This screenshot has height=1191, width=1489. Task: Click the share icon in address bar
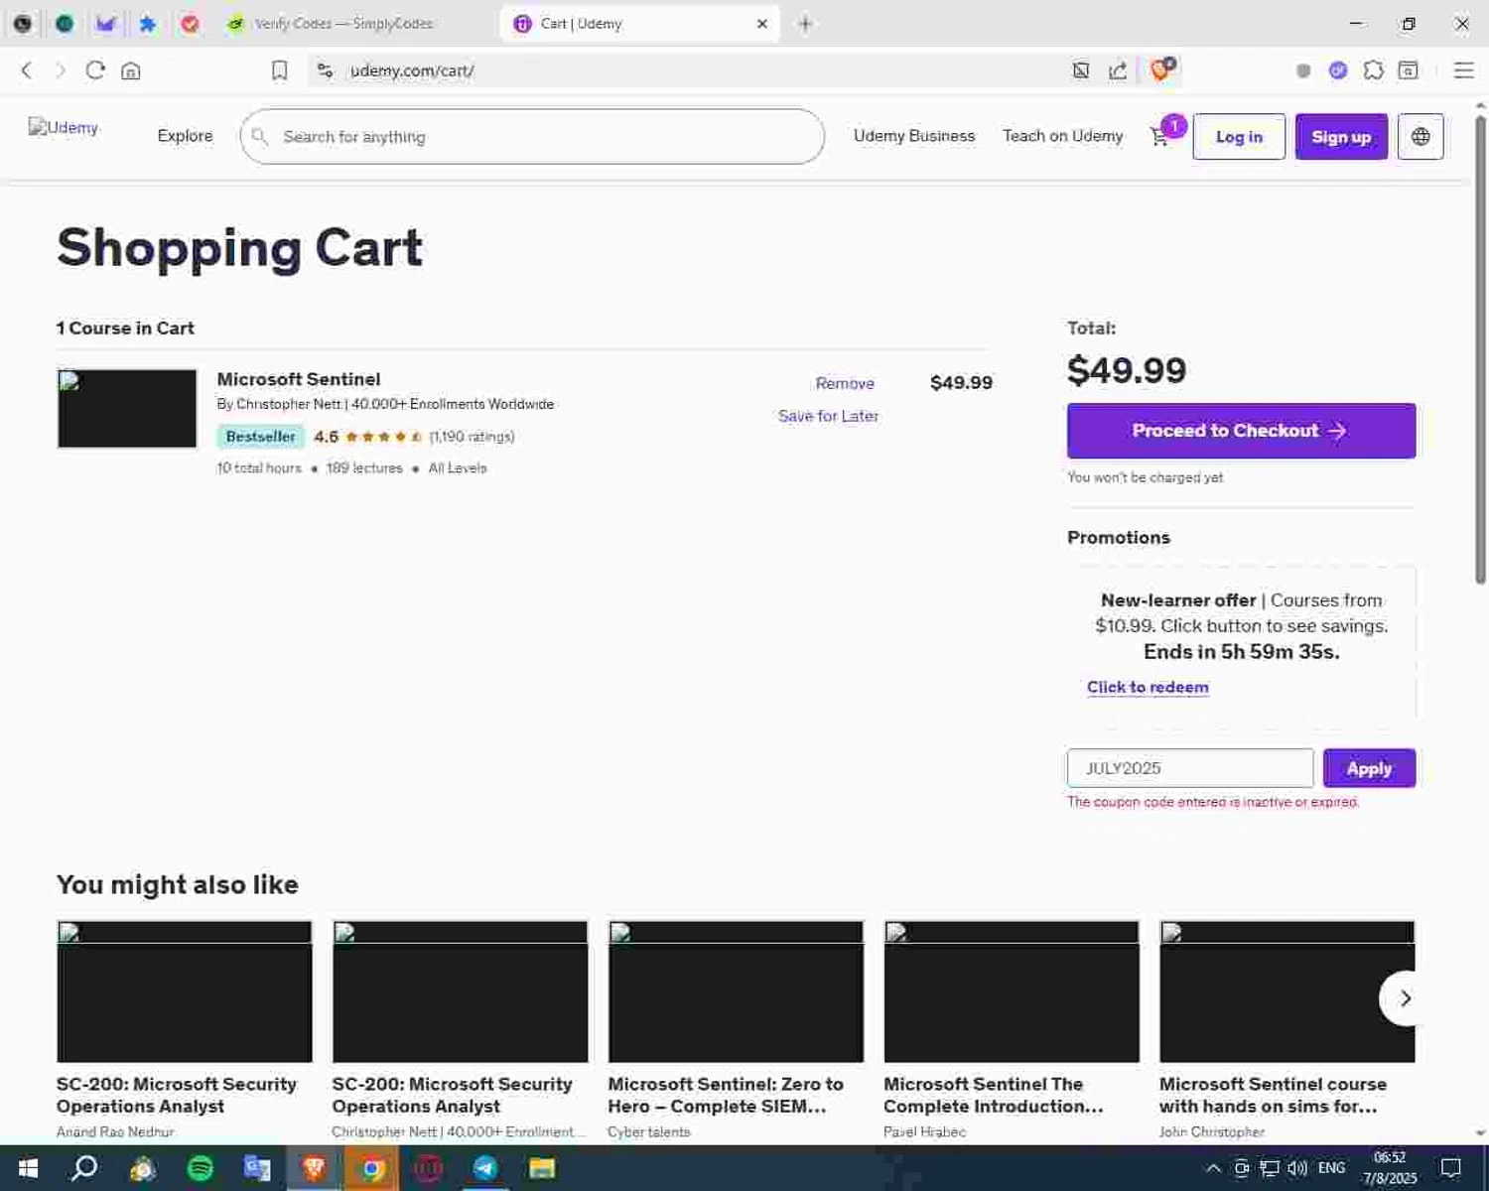1118,70
